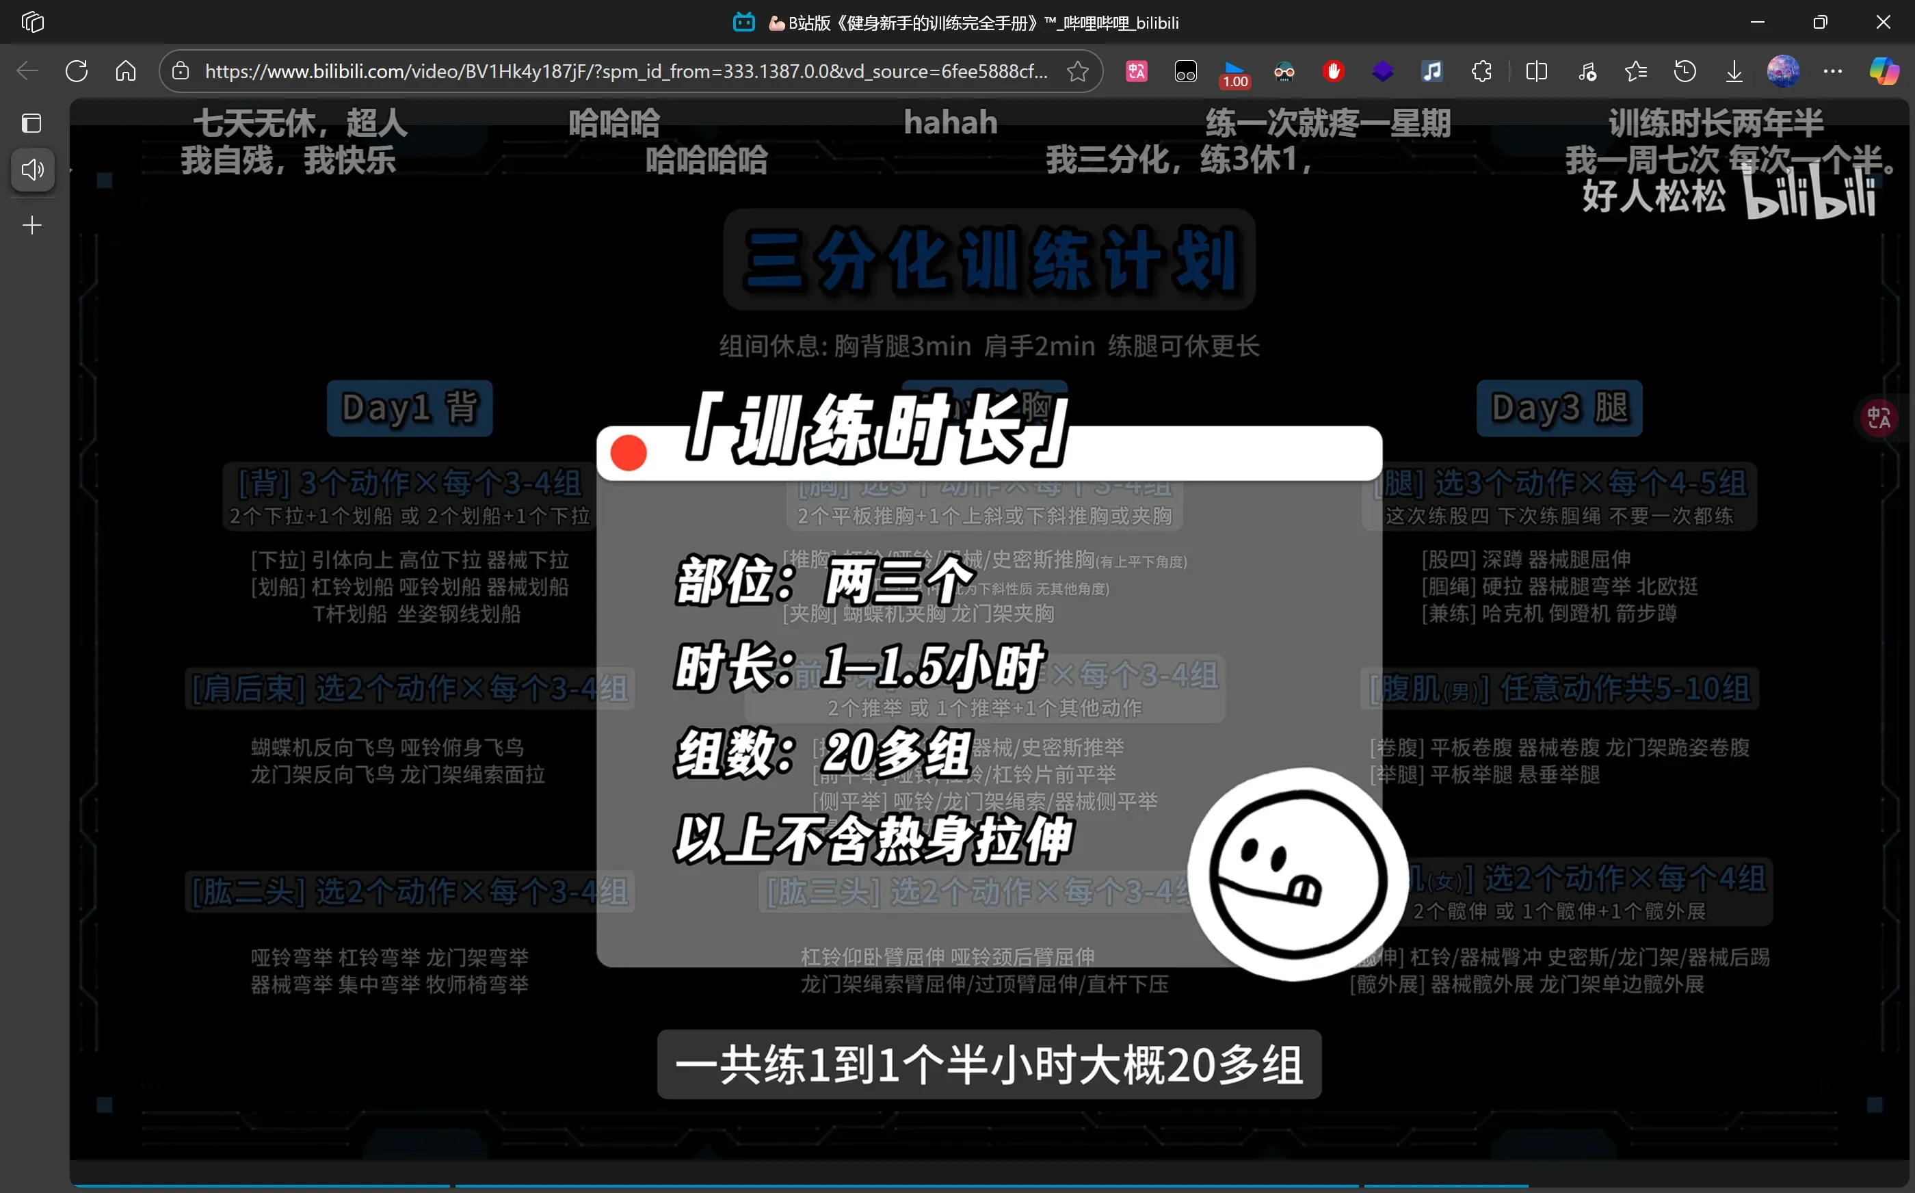Viewport: 1915px width, 1193px height.
Task: Add this page to favorites star
Action: (1077, 71)
